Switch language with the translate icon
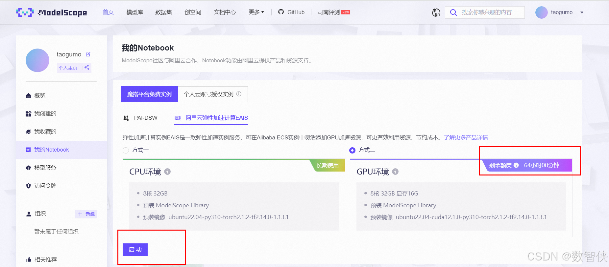 436,12
